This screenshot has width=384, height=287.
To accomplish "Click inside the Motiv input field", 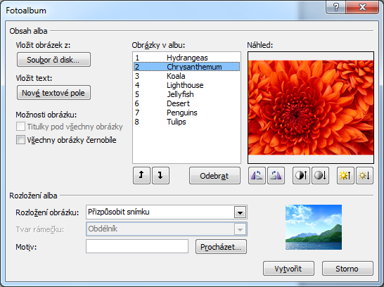I will [x=137, y=246].
